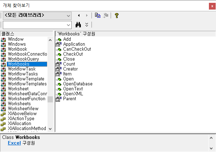Select the Windows class
Image resolution: width=216 pixels, height=152 pixels.
(x=17, y=44)
